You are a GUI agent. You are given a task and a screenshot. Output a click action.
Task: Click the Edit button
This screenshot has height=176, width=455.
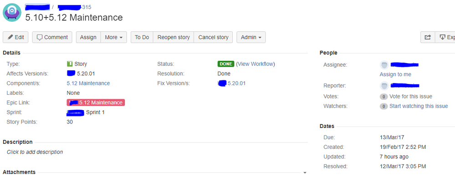click(x=15, y=37)
